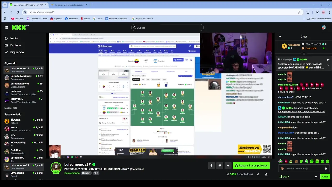Open chlopnakasyno channel in sidebar

pyautogui.click(x=23, y=85)
